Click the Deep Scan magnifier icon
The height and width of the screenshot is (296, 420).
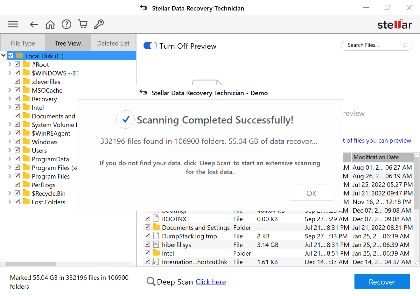tap(151, 282)
